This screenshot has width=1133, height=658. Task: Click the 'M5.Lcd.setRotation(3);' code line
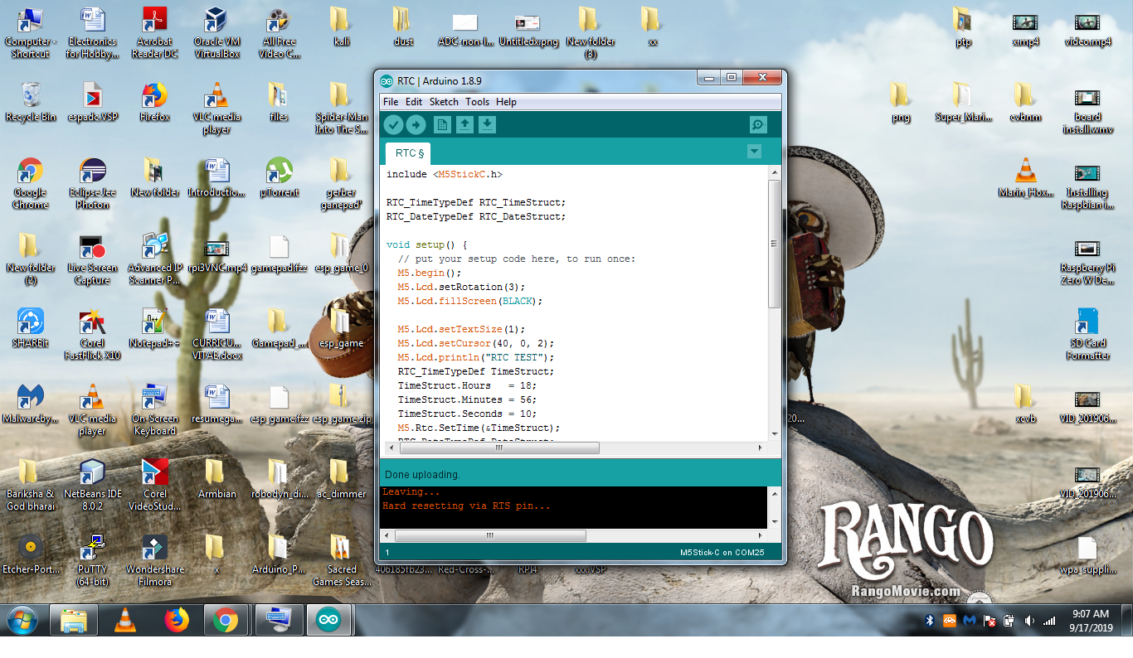(461, 287)
